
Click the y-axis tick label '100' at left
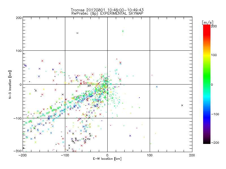19,51
